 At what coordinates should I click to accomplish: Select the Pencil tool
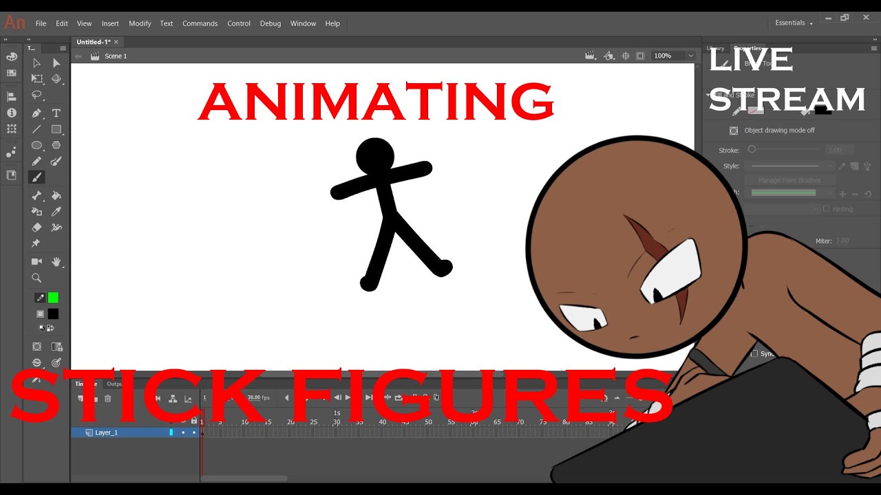[x=36, y=162]
